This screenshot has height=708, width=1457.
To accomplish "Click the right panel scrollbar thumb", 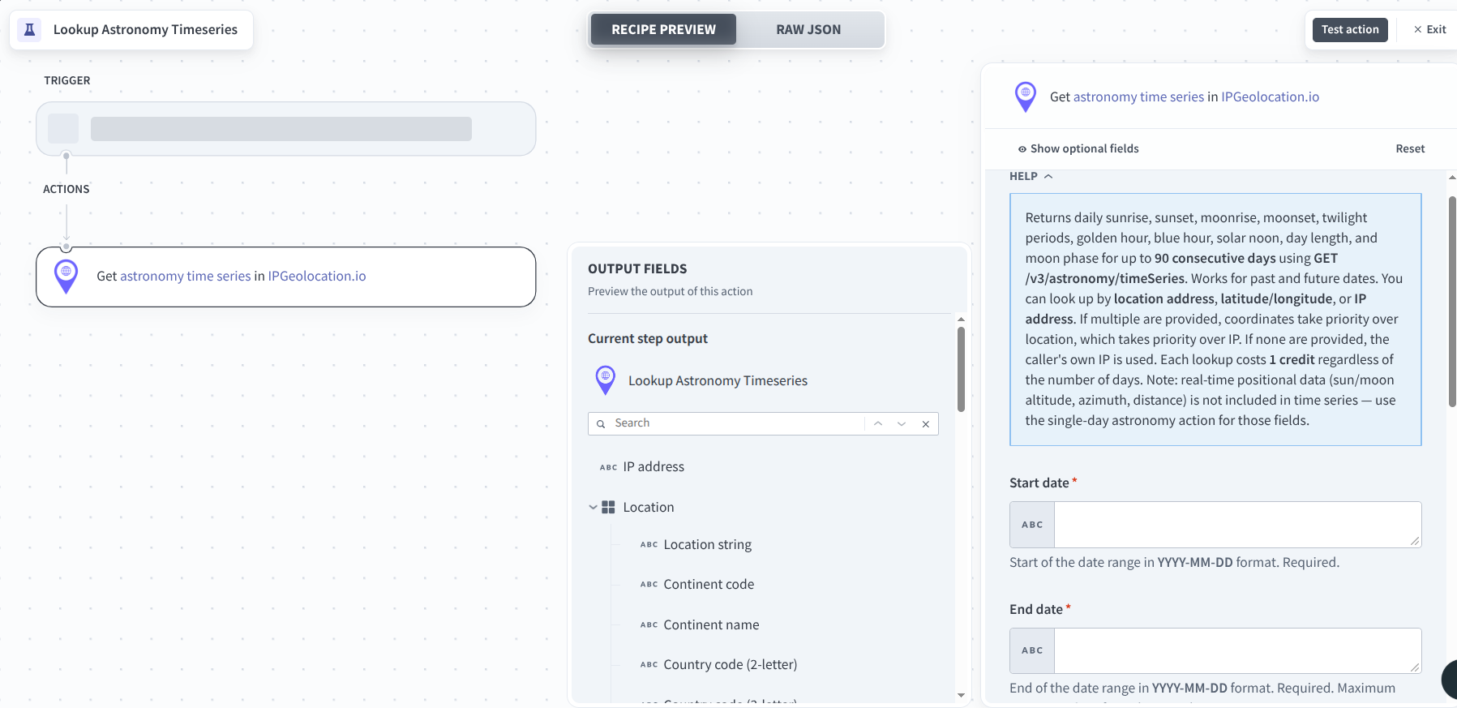I will pos(1452,301).
